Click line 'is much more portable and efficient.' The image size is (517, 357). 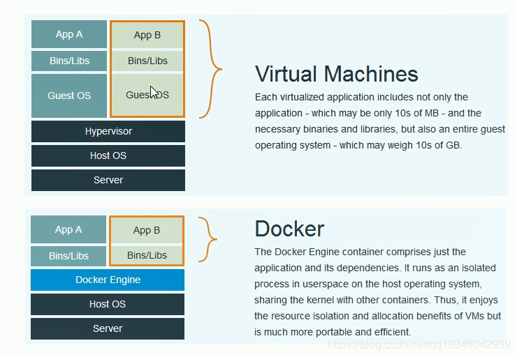tap(333, 332)
